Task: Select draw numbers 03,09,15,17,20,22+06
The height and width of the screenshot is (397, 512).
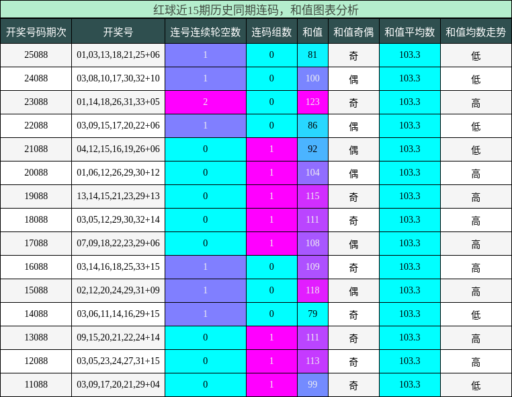Action: (x=118, y=126)
